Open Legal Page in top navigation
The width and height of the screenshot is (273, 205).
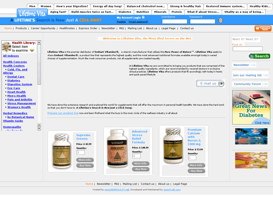[x=168, y=28]
